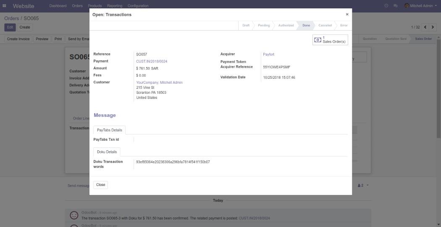The width and height of the screenshot is (441, 227).
Task: Open CUST.IN/2018/0024 link in OdooBot message
Action: coord(255,218)
